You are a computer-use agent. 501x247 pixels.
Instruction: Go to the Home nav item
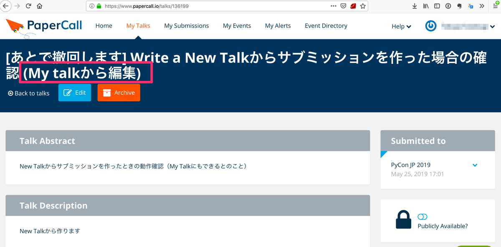(x=104, y=26)
